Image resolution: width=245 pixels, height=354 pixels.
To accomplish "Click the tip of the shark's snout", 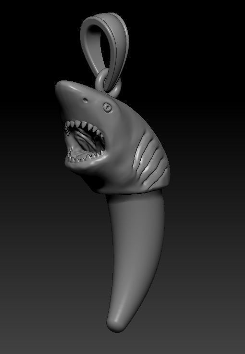I will (61, 87).
